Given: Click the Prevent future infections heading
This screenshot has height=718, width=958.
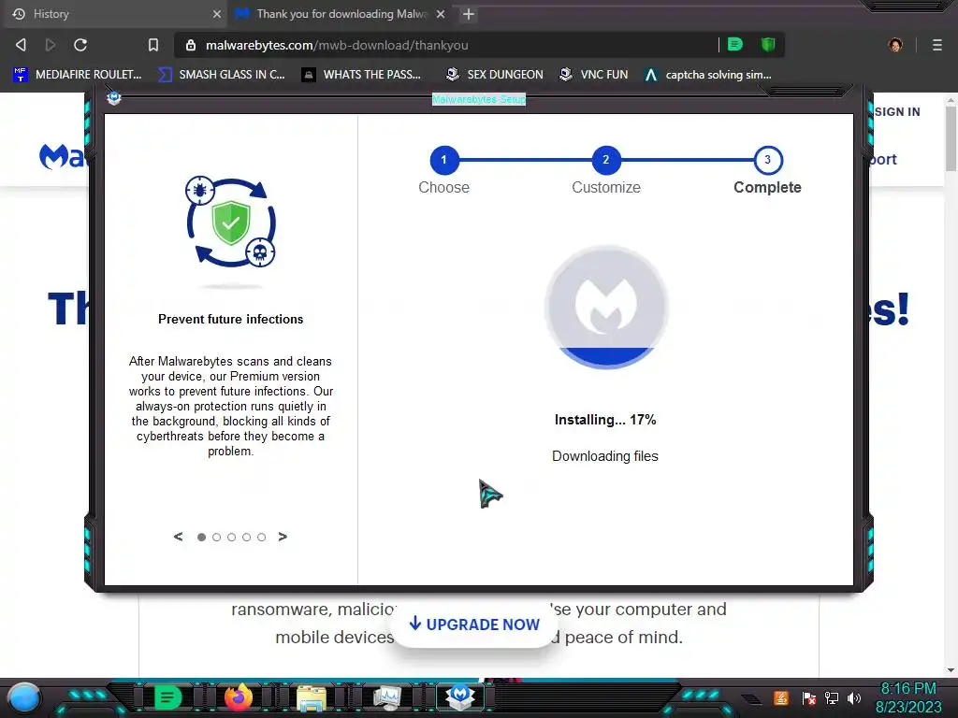Looking at the screenshot, I should click(x=231, y=319).
